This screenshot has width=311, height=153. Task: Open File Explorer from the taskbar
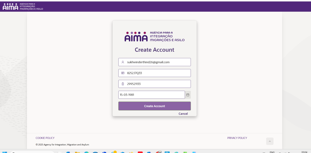(77, 152)
